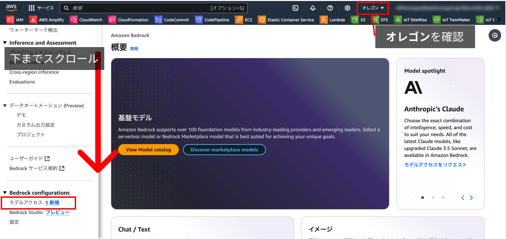The image size is (506, 239).
Task: Open モデルアクセス in Bedrock configurations
Action: 26,203
